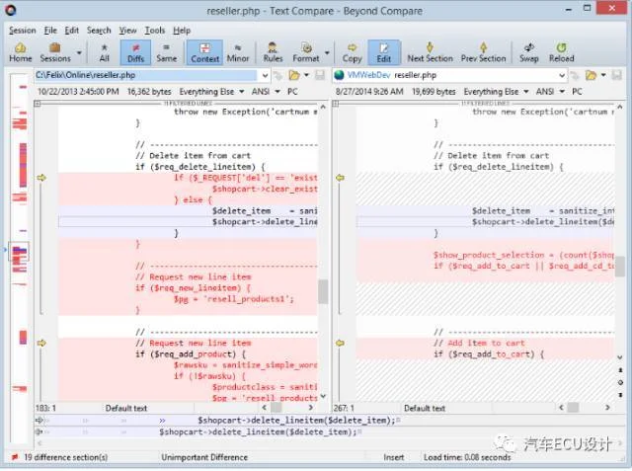Toggle the Diffs display filter
This screenshot has height=471, width=632.
pos(135,52)
